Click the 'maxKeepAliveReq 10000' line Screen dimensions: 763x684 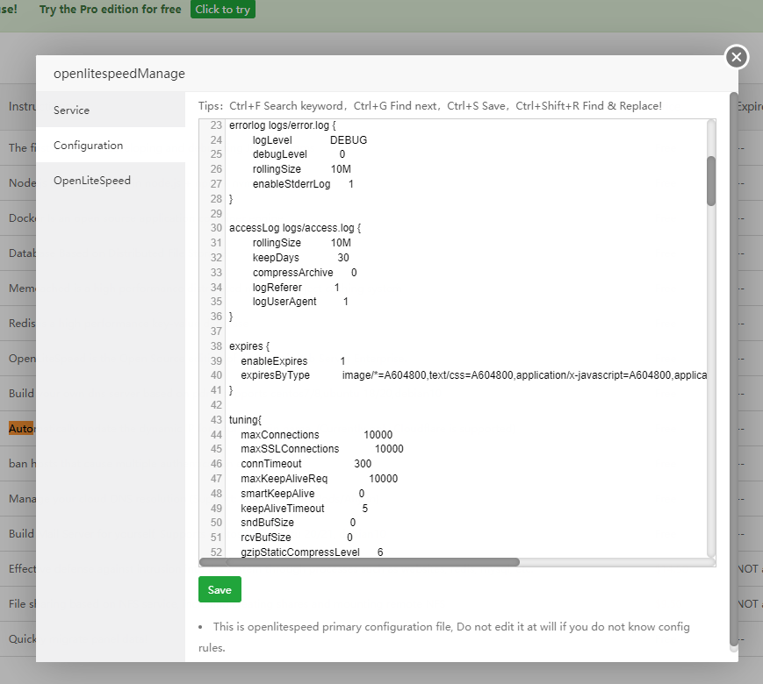pyautogui.click(x=320, y=479)
